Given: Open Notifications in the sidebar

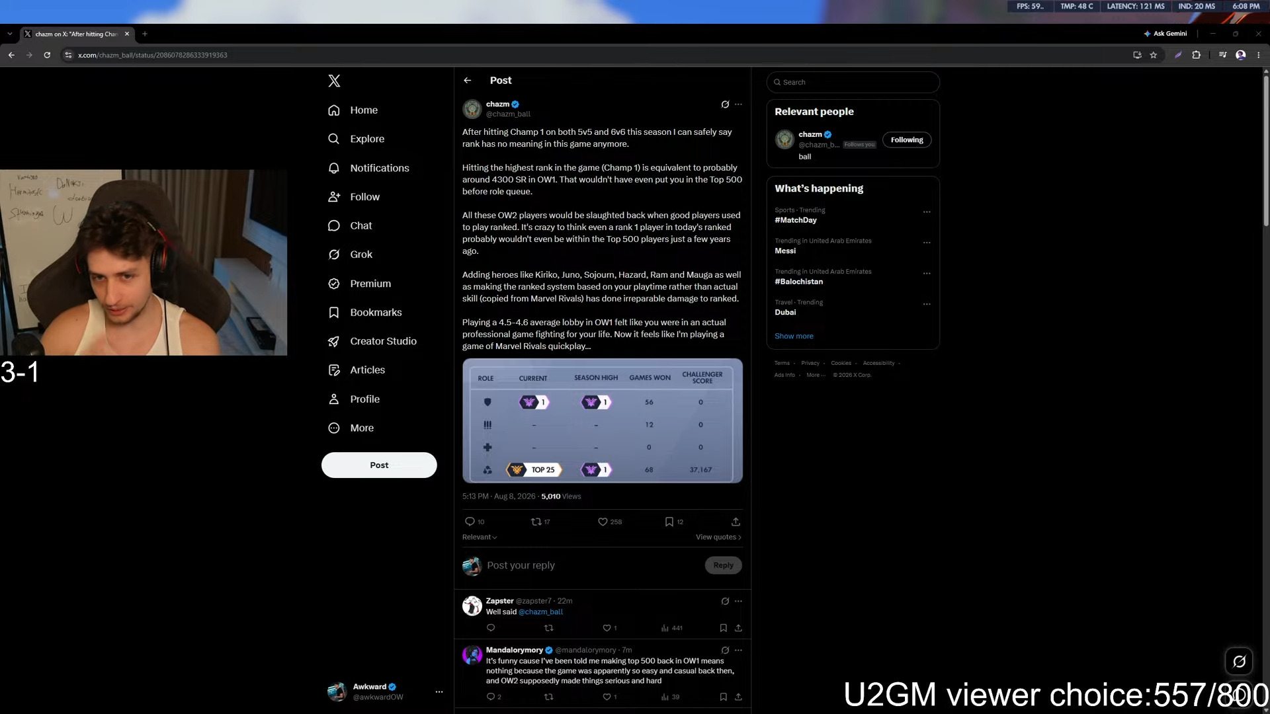Looking at the screenshot, I should click(368, 168).
